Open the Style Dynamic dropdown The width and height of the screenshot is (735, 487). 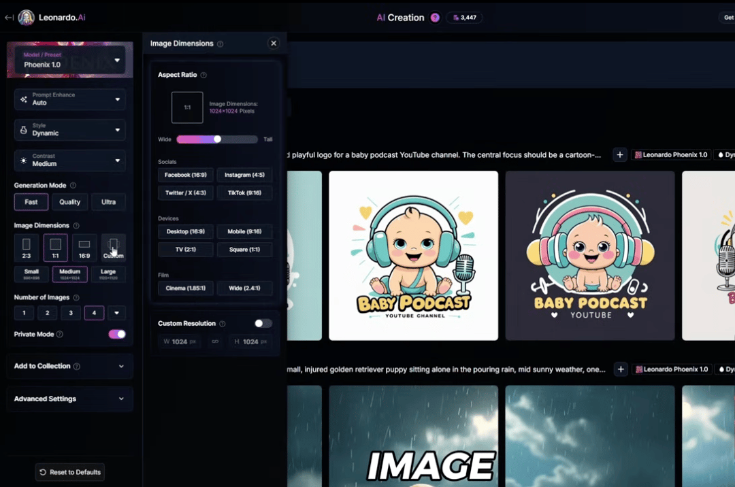point(70,130)
